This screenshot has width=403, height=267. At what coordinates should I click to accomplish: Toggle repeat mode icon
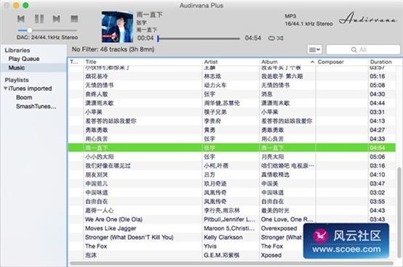click(x=271, y=38)
